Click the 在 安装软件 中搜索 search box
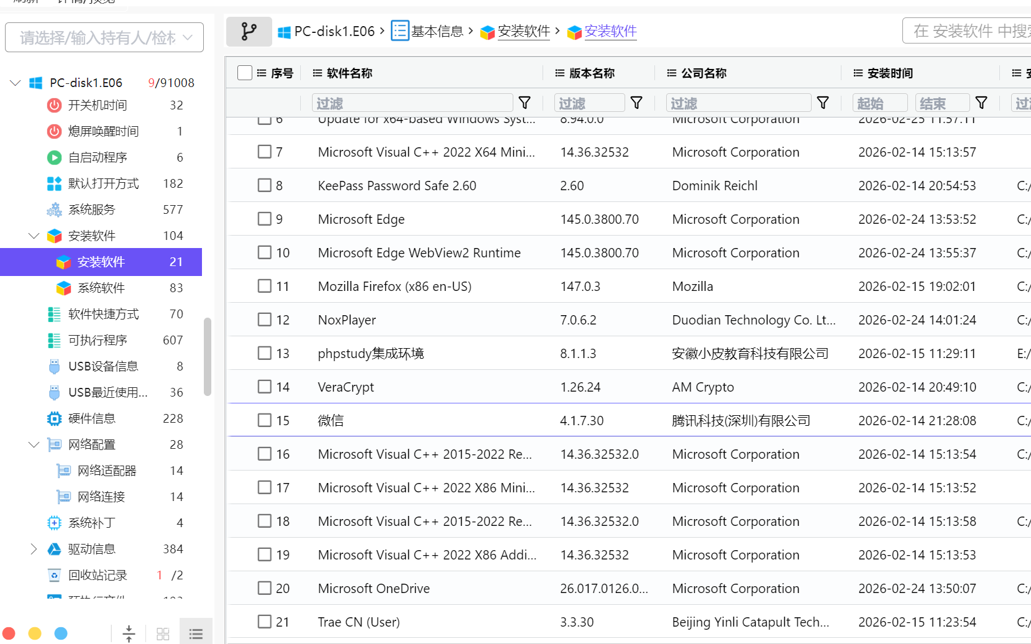This screenshot has width=1031, height=644. pyautogui.click(x=966, y=30)
